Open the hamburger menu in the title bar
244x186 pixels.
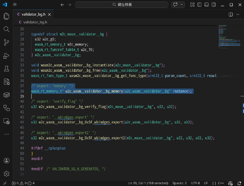tap(15, 5)
